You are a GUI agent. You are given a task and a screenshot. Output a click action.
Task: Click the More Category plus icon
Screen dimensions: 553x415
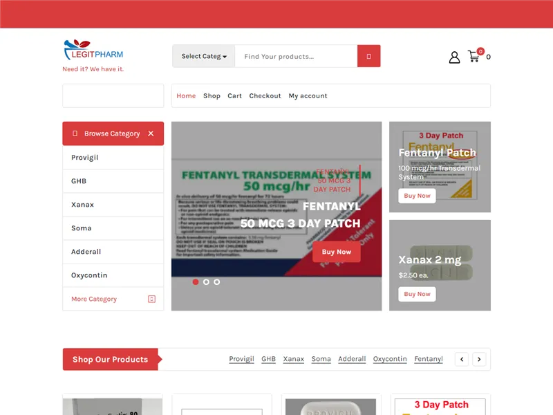tap(151, 299)
